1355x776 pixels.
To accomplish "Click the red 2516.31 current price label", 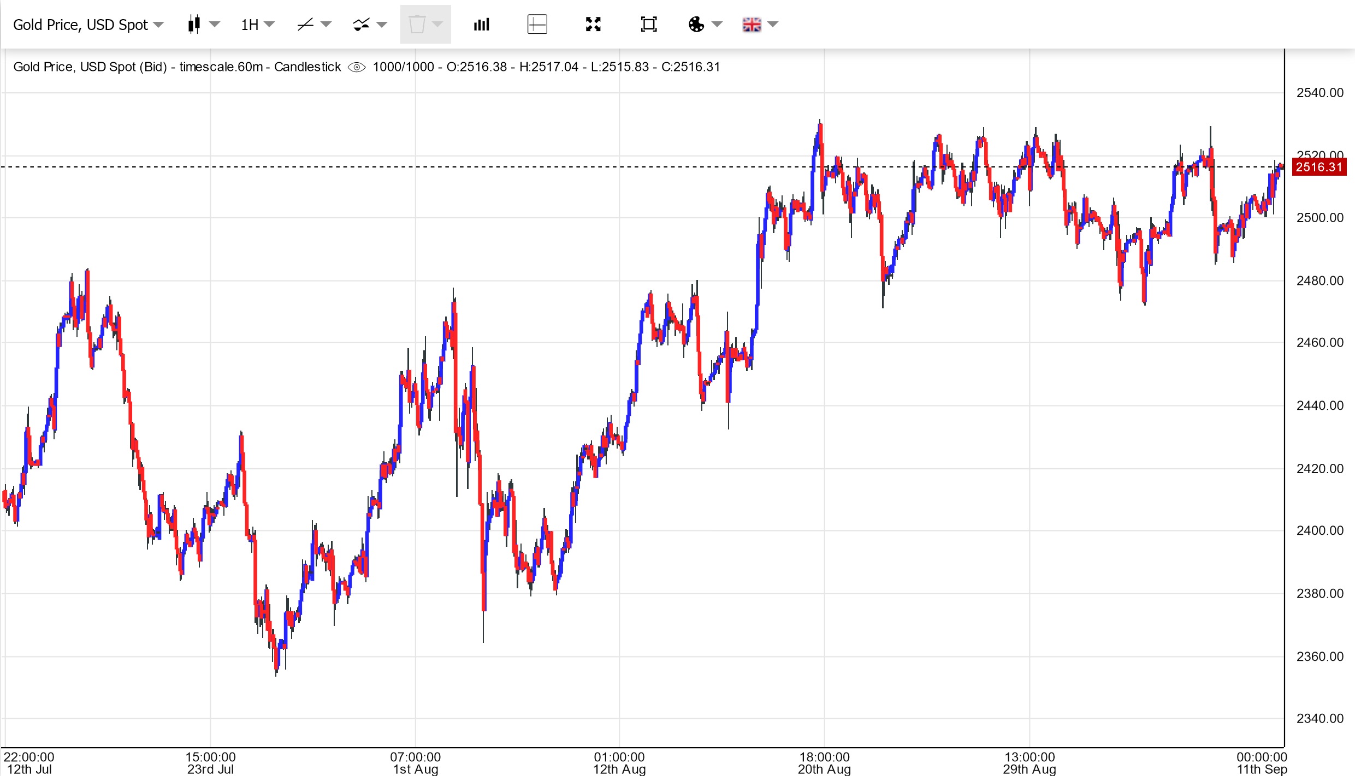I will [x=1318, y=167].
